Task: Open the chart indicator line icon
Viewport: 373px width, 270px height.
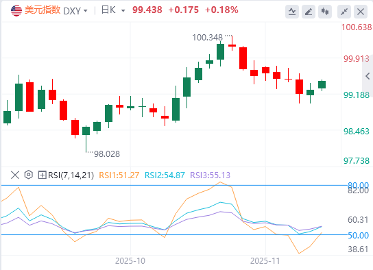Action: (x=292, y=12)
